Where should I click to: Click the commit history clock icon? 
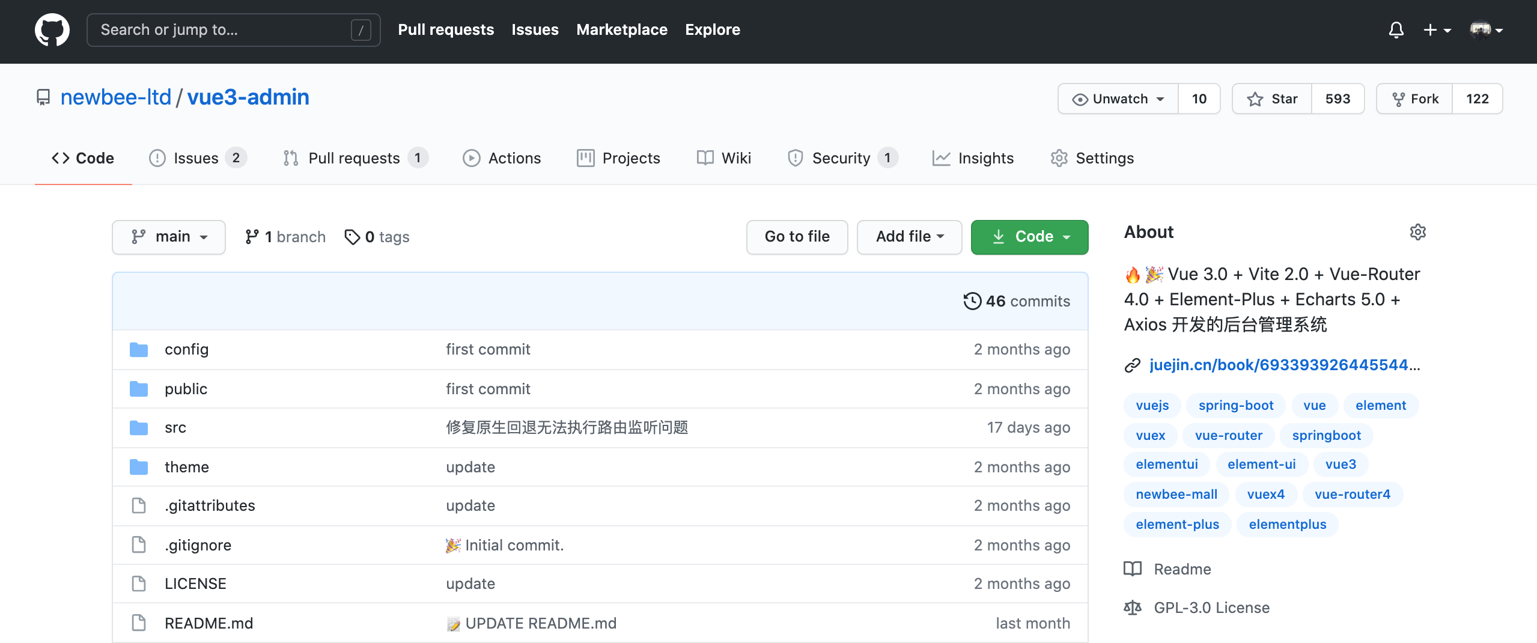972,301
